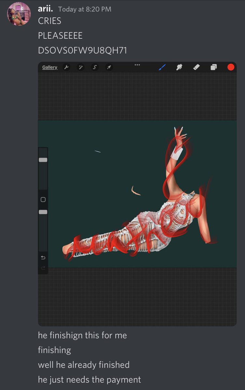Activate the Selection S tool
The height and width of the screenshot is (390, 245).
point(95,67)
